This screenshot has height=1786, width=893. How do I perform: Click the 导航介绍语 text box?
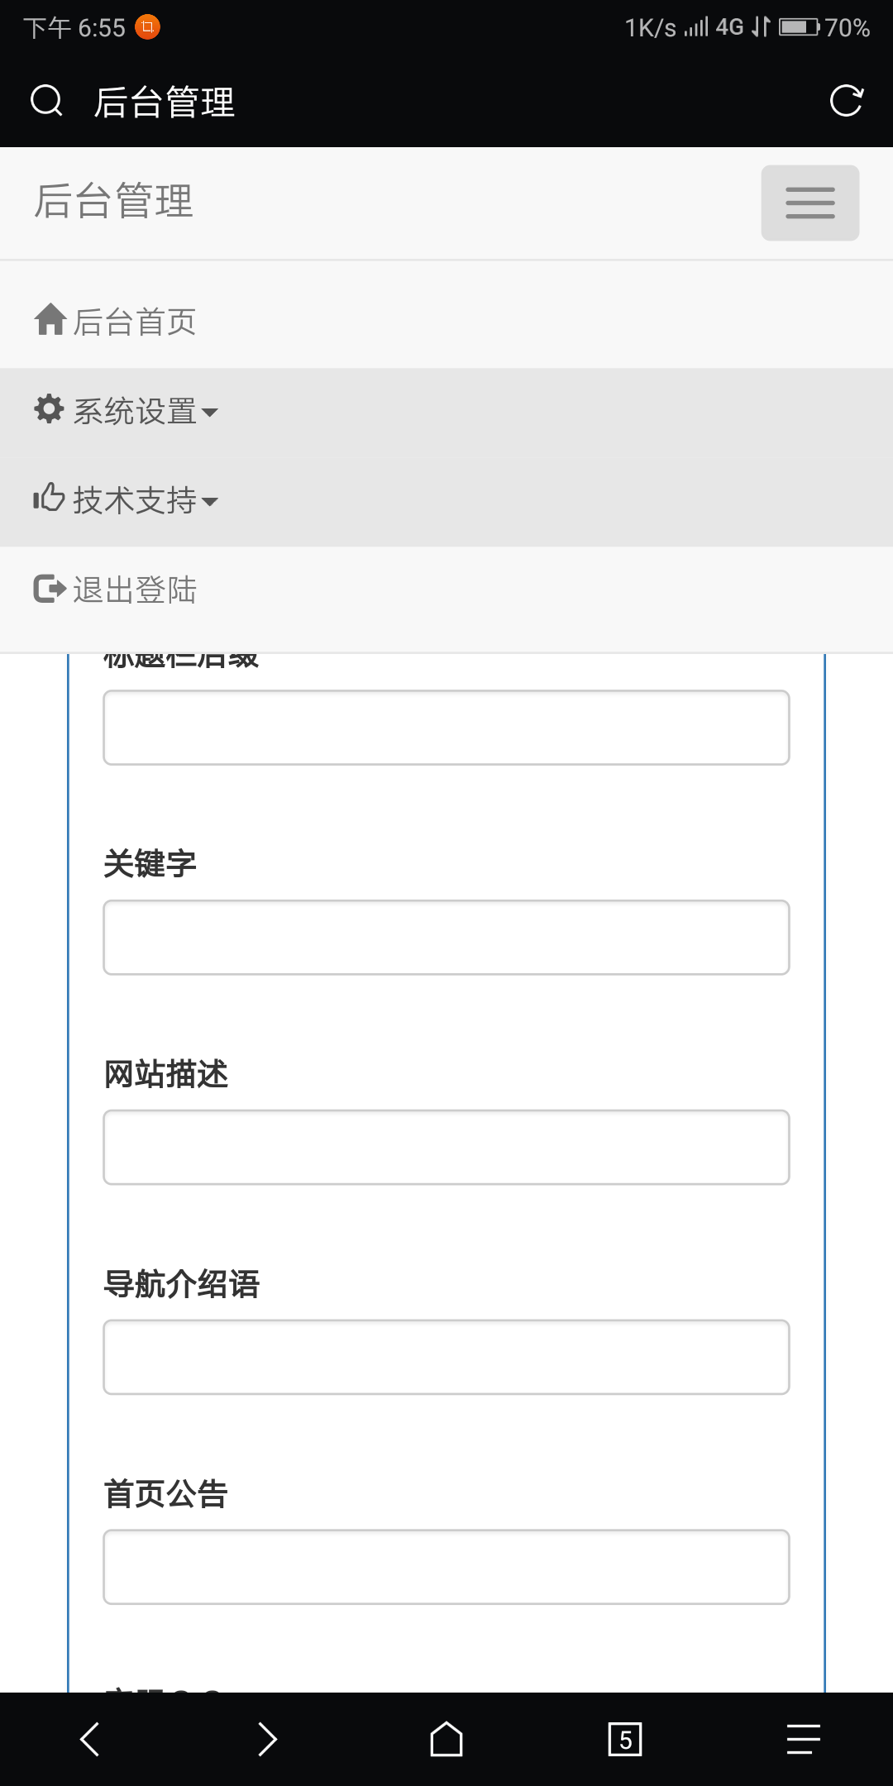coord(446,1357)
